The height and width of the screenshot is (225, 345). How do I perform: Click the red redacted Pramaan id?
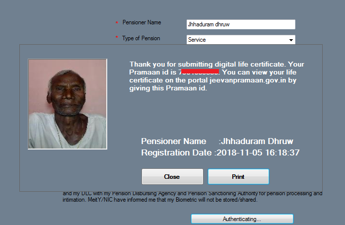[200, 72]
